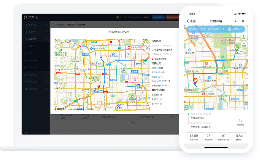The image size is (262, 165).
Task: Expand the 用车管理 menu chevron
Action: coord(46,32)
